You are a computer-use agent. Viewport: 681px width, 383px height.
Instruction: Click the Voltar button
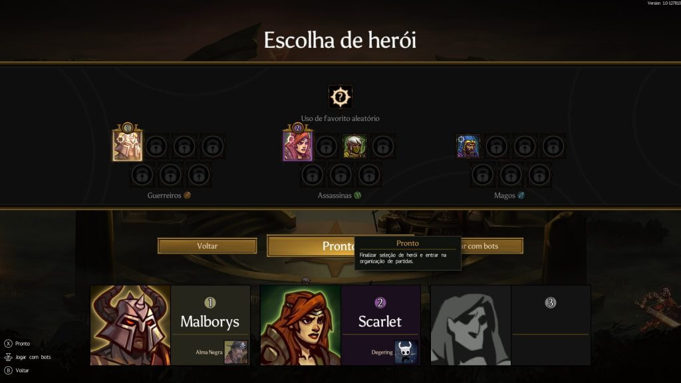click(x=207, y=246)
